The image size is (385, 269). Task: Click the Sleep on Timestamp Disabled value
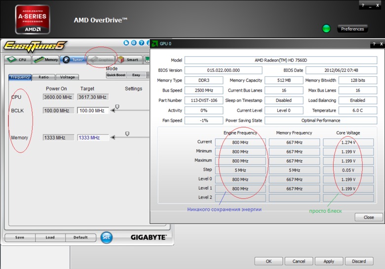[x=284, y=100]
